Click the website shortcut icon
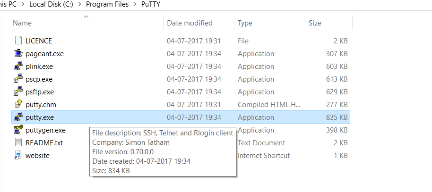Image resolution: width=432 pixels, height=192 pixels. 18,156
